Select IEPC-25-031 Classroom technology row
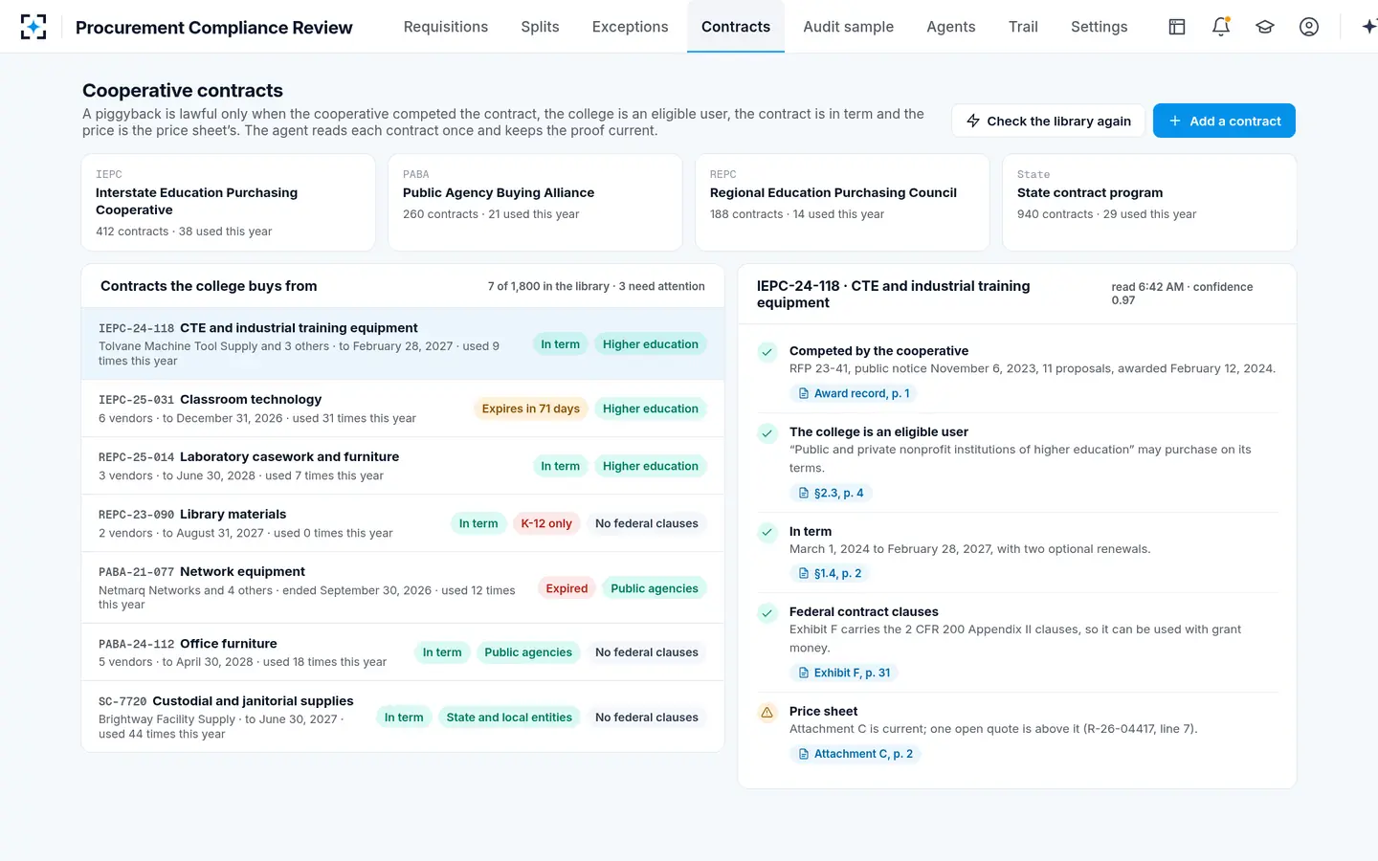The width and height of the screenshot is (1378, 861). 403,408
